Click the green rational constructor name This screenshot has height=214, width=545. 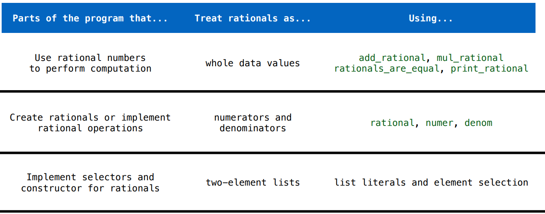tap(392, 123)
